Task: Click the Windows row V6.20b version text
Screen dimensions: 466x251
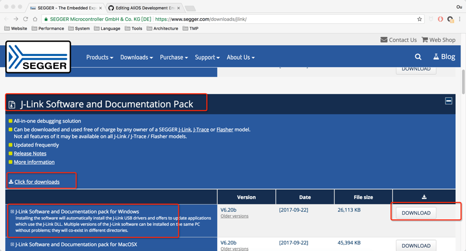Action: [x=228, y=210]
